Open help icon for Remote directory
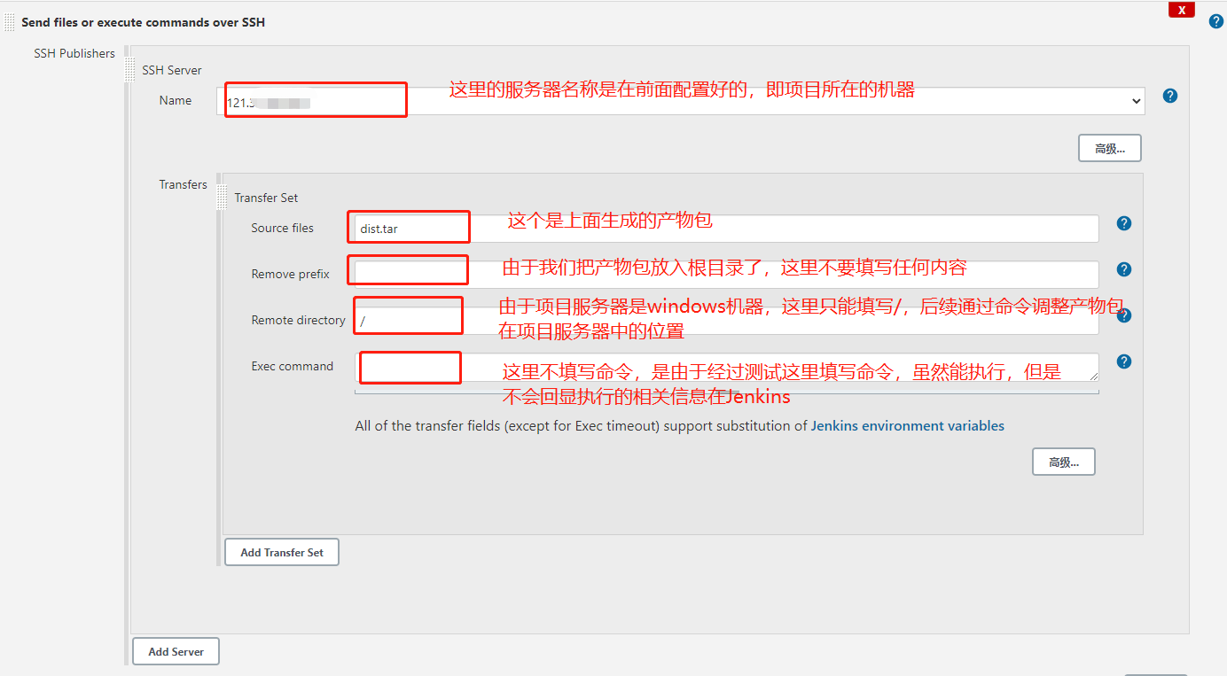This screenshot has width=1227, height=676. click(x=1124, y=315)
